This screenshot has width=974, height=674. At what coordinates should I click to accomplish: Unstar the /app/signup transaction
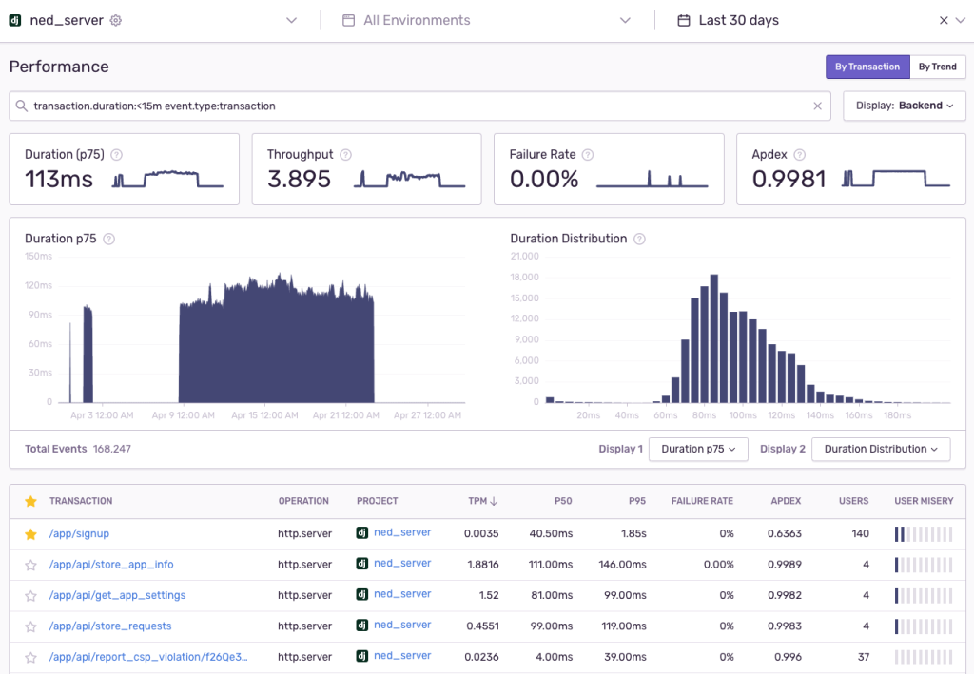(x=30, y=534)
